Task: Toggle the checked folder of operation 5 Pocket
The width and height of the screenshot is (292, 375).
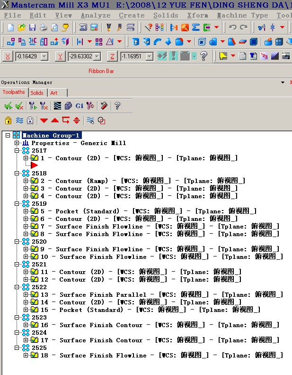Action: pyautogui.click(x=35, y=211)
